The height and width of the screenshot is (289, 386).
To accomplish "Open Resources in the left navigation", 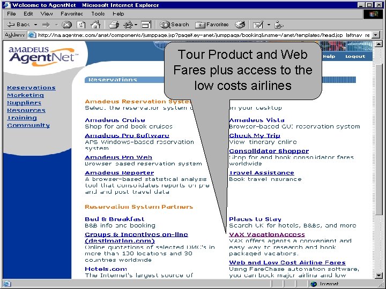I will click(26, 110).
